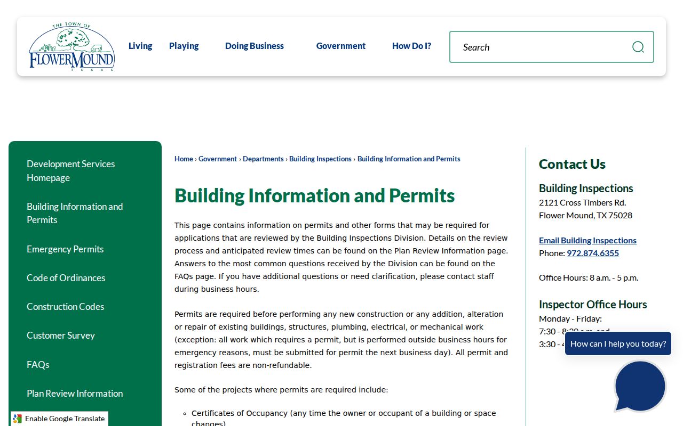Viewport: 683px width, 426px height.
Task: Click the Home breadcrumb
Action: point(184,159)
